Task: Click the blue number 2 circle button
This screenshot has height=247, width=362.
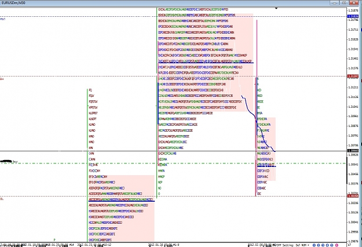Action: (x=319, y=245)
